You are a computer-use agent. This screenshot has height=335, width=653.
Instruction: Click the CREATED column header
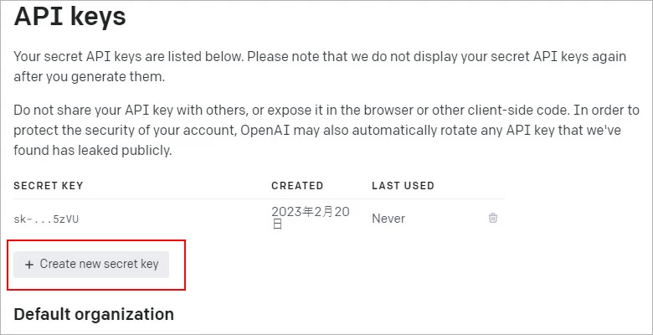(297, 185)
